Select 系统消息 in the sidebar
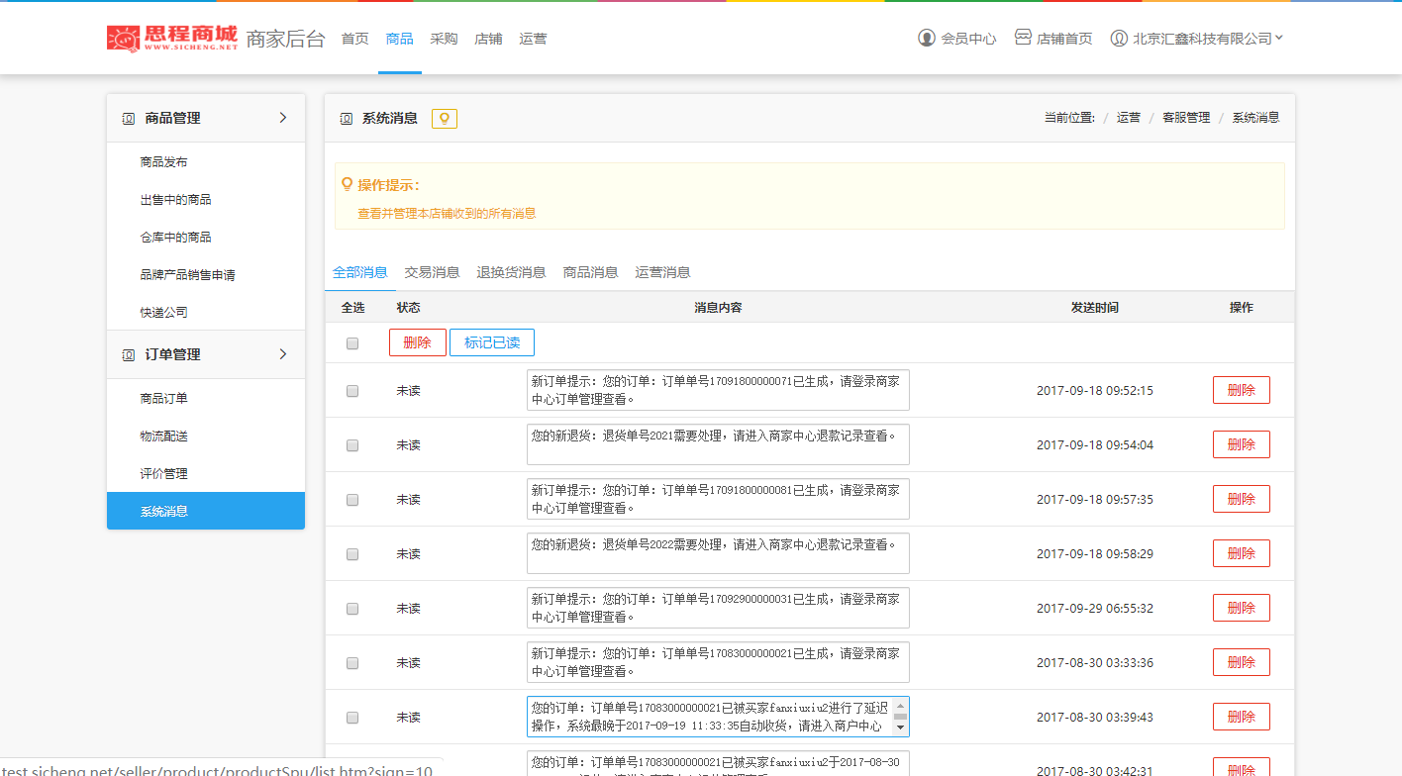The height and width of the screenshot is (776, 1402). [206, 511]
